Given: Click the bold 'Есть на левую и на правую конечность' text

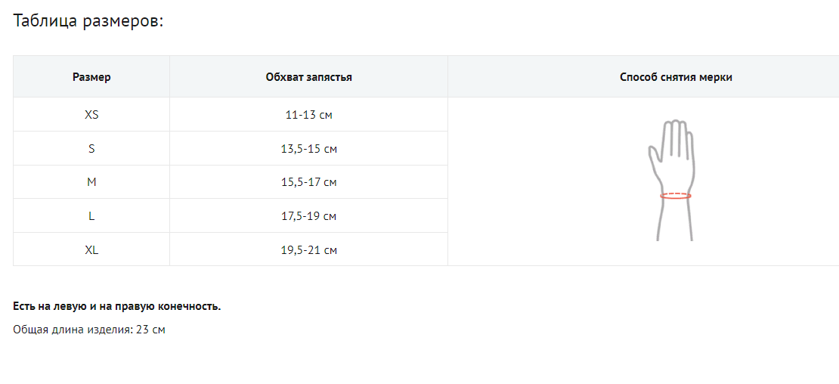Looking at the screenshot, I should coord(116,306).
